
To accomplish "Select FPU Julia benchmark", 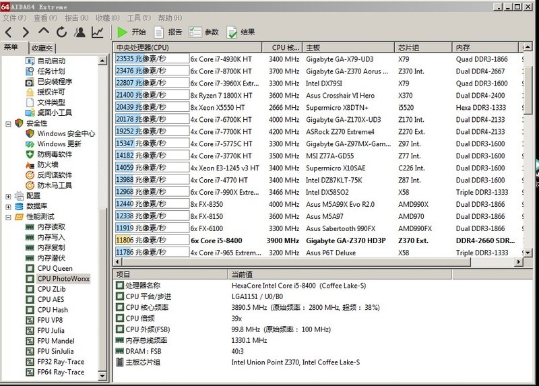I will coord(45,330).
